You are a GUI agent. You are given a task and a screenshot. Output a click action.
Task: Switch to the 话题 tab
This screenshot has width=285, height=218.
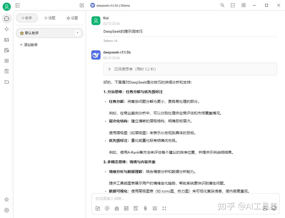(50, 18)
